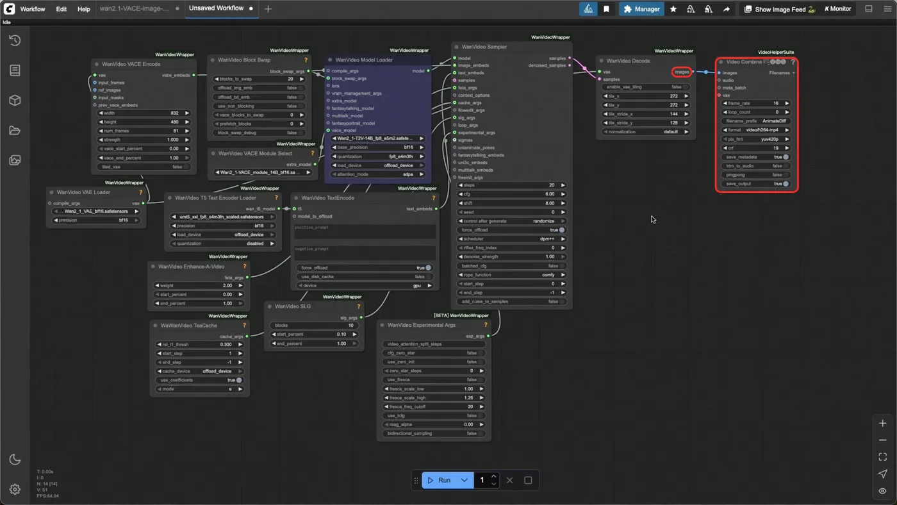
Task: Expand the Run button dropdown arrow
Action: click(465, 480)
